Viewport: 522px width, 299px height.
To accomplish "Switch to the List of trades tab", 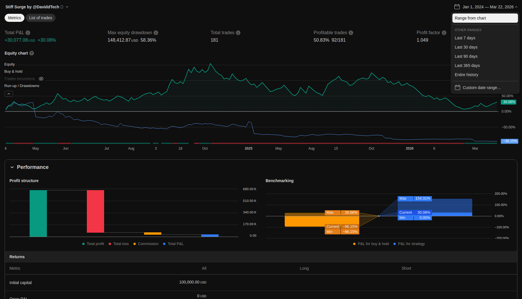I will 41,18.
